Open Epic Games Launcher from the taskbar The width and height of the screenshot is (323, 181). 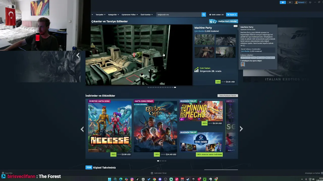point(194,179)
